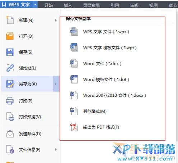178x163 pixels.
Task: Click the Print Preview icon
Action: pyautogui.click(x=10, y=117)
